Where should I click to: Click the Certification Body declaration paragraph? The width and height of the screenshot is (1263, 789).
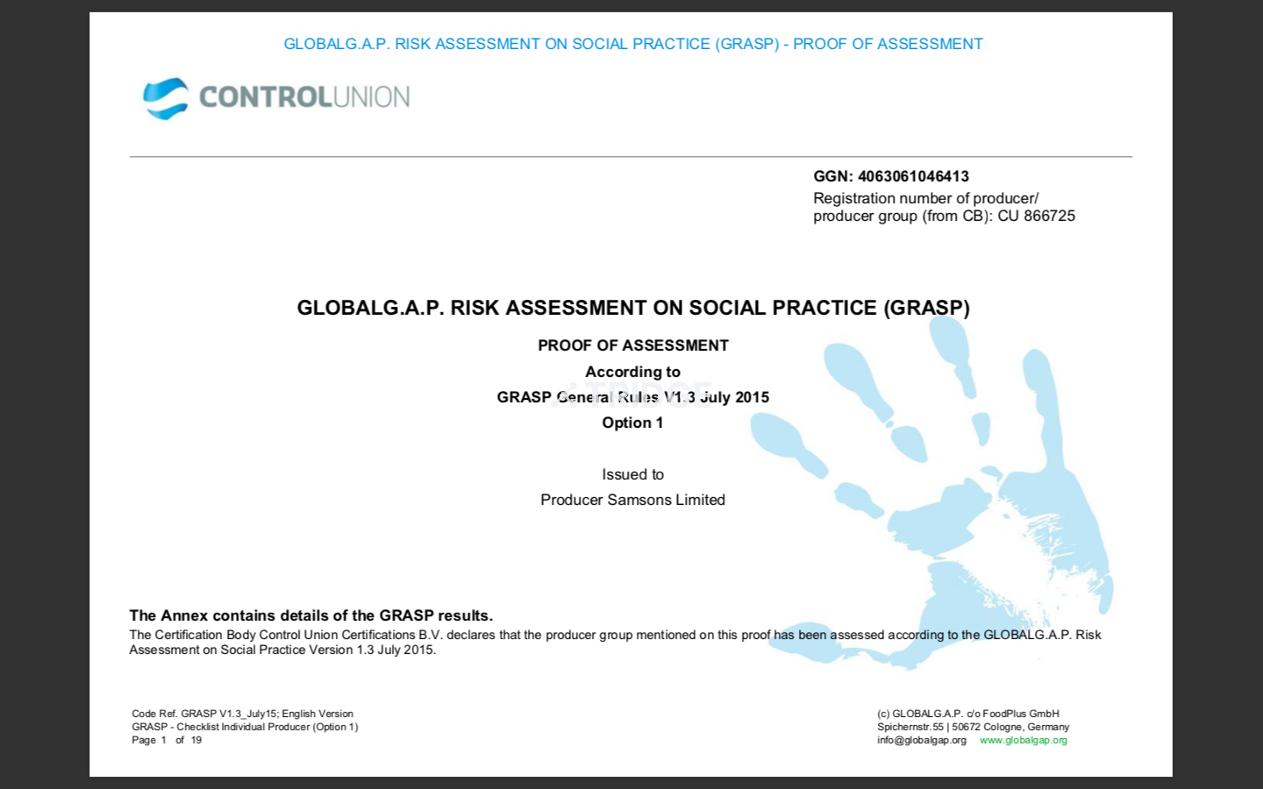point(614,642)
